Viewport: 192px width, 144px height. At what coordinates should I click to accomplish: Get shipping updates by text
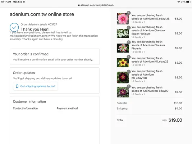pos(35,86)
